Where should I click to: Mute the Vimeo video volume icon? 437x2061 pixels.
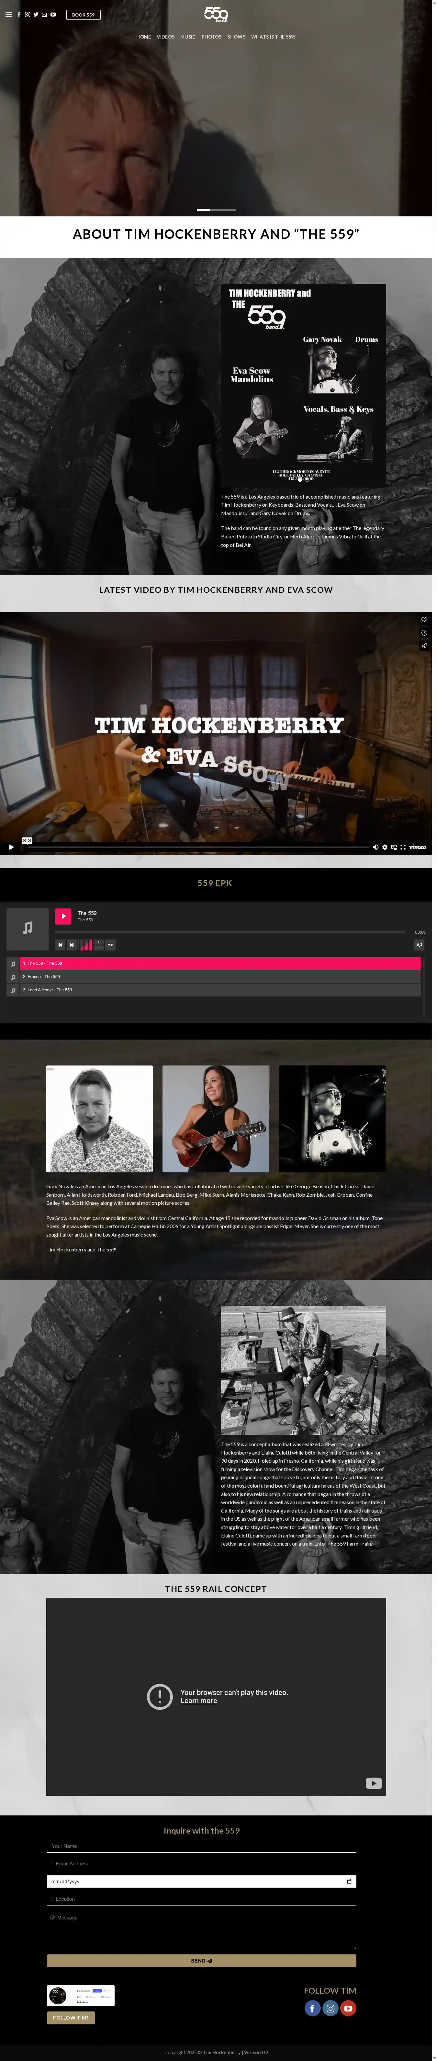(x=375, y=846)
